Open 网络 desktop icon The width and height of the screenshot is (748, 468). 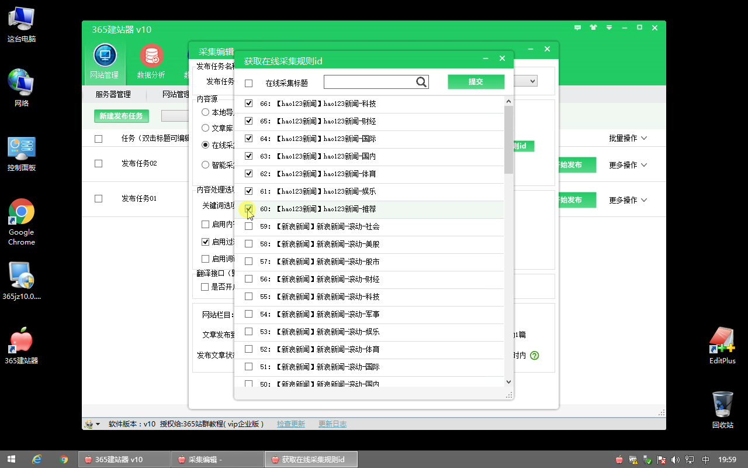tap(22, 88)
